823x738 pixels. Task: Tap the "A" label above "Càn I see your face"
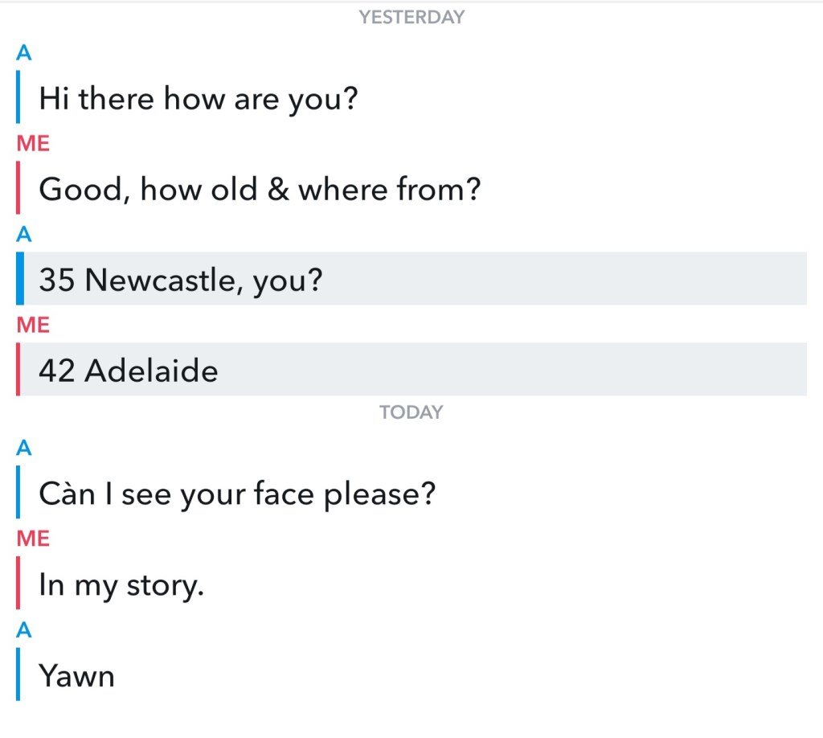pyautogui.click(x=24, y=448)
